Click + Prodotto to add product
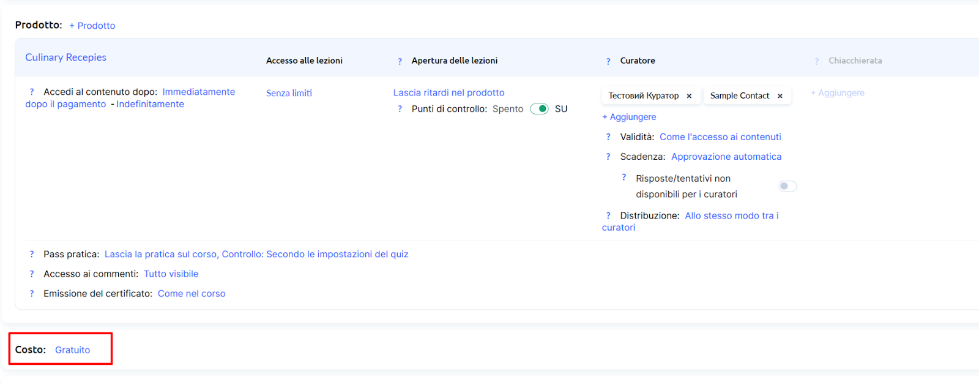The width and height of the screenshot is (979, 385). 92,26
